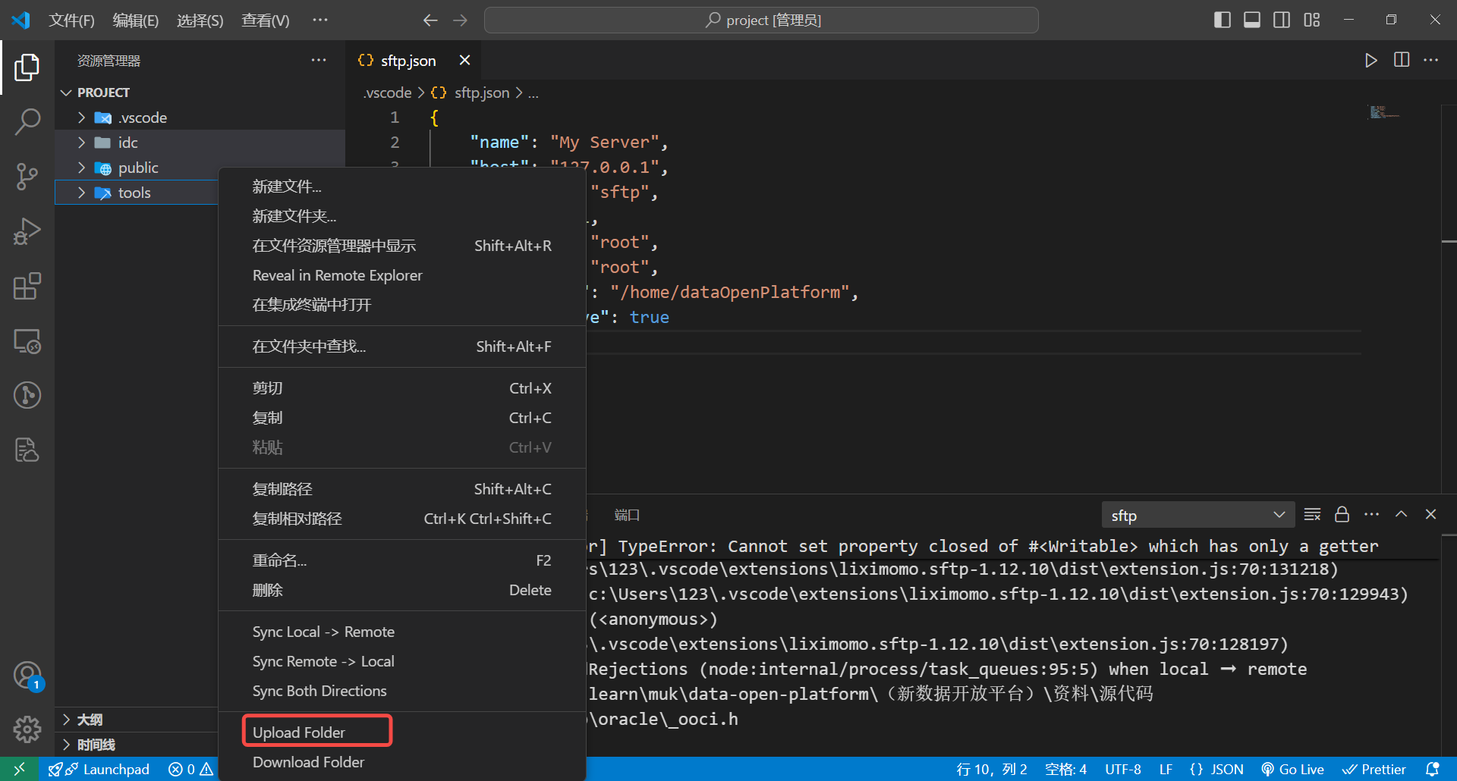Image resolution: width=1457 pixels, height=781 pixels.
Task: Open the sftp output channel dropdown
Action: tap(1197, 515)
